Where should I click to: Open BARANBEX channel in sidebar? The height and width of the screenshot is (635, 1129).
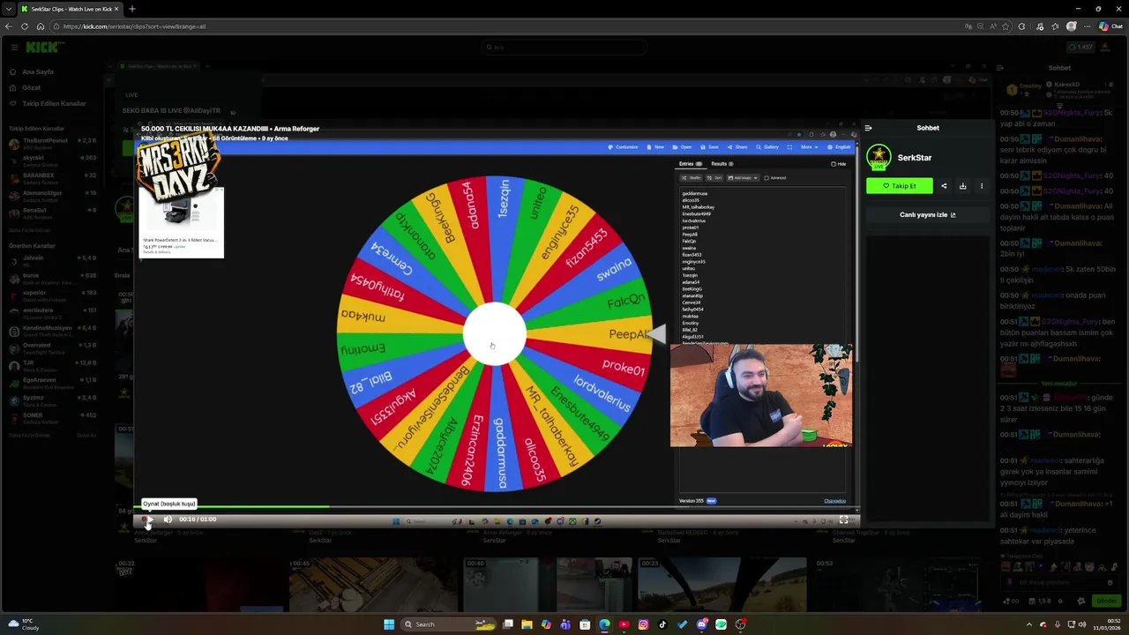54,178
